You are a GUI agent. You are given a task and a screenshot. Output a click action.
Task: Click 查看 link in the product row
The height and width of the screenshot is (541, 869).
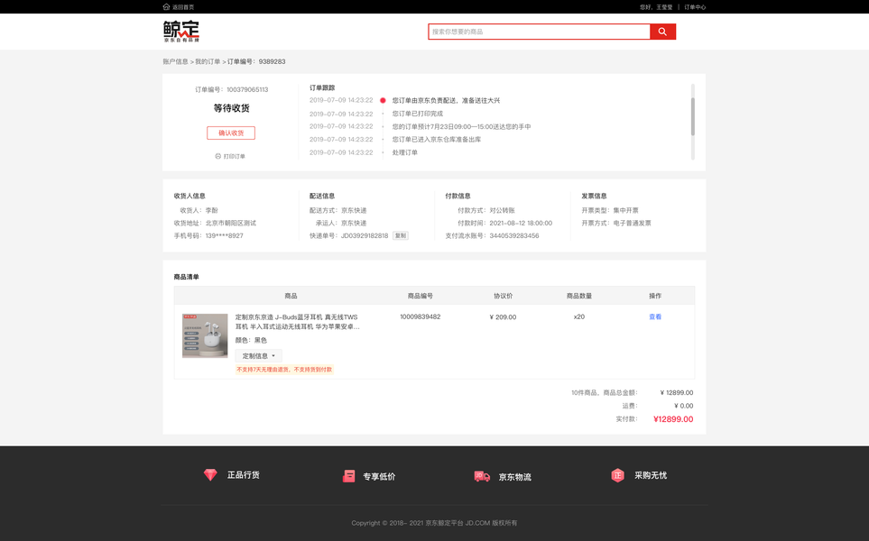(655, 316)
